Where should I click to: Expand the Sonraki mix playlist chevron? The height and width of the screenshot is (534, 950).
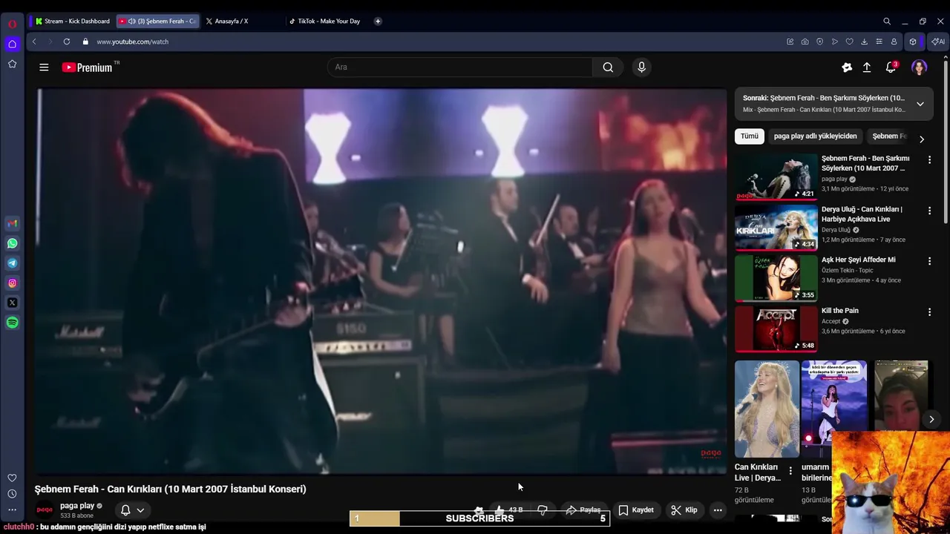(920, 104)
